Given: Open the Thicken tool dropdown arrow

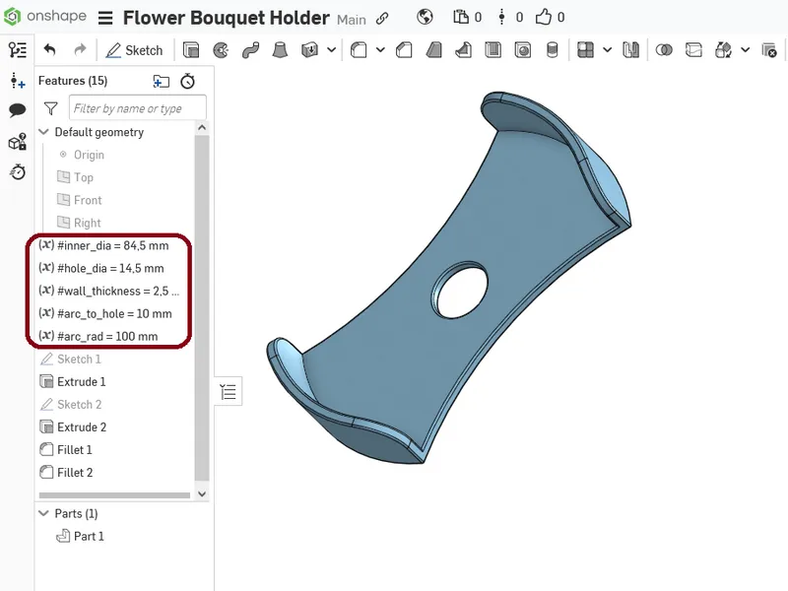Looking at the screenshot, I should coord(331,50).
